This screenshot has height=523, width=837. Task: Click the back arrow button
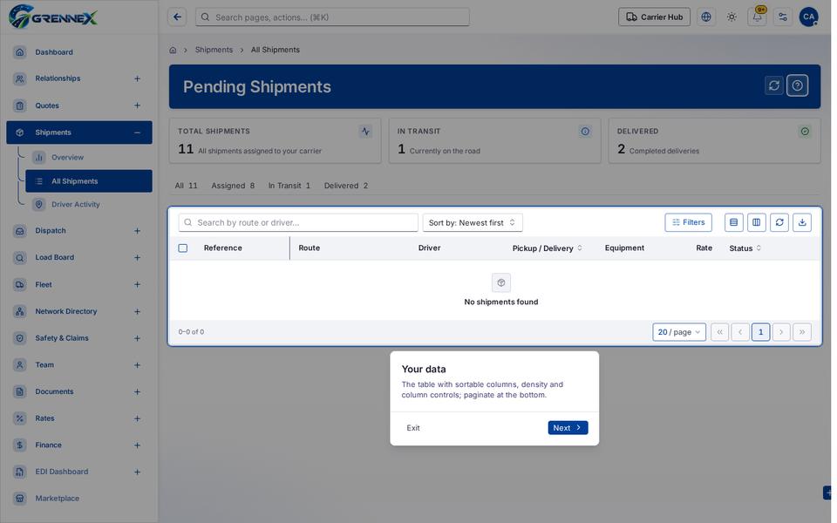click(x=177, y=17)
